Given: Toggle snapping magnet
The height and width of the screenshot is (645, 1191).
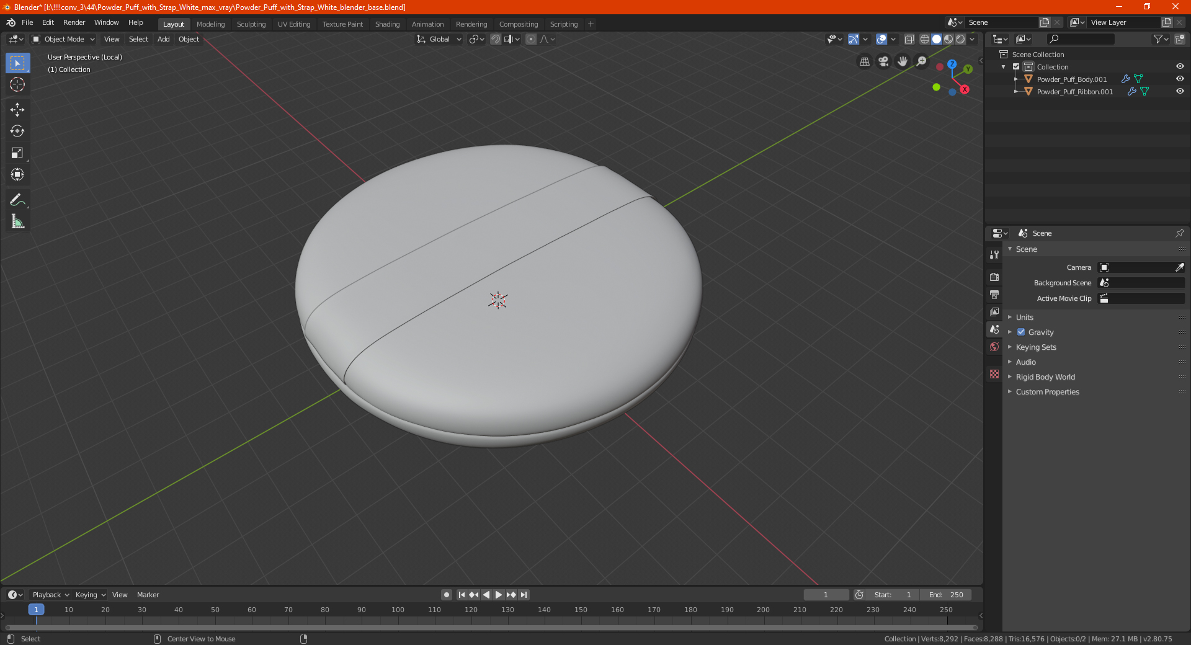Looking at the screenshot, I should tap(496, 39).
